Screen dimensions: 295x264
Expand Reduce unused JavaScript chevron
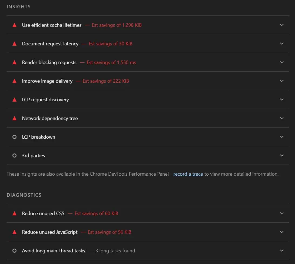click(x=282, y=232)
